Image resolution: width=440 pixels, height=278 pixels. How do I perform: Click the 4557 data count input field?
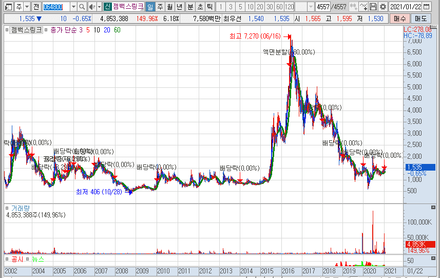point(323,7)
